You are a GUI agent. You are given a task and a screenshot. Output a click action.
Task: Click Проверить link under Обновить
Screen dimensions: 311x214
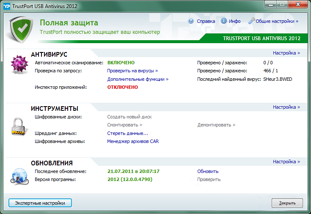(x=209, y=179)
